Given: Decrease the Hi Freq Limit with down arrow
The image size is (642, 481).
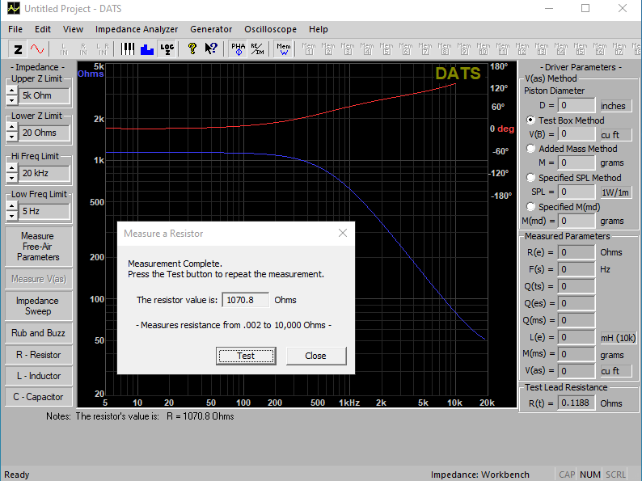Looking at the screenshot, I should 12,178.
